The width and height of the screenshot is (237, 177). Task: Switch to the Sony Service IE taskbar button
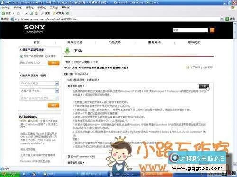(x=124, y=174)
